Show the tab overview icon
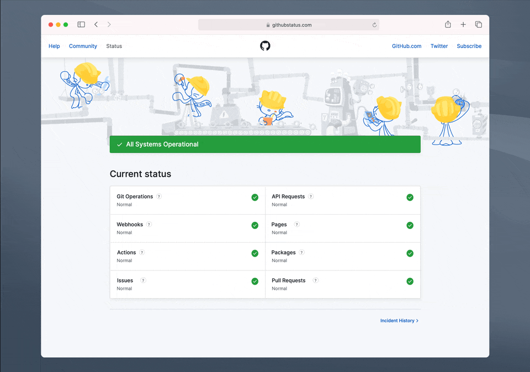The image size is (530, 372). tap(479, 24)
